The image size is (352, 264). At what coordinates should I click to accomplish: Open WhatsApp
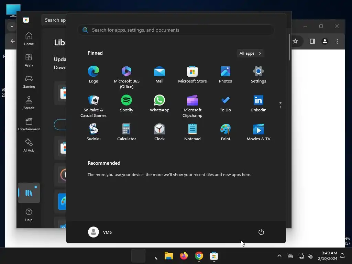point(159,103)
